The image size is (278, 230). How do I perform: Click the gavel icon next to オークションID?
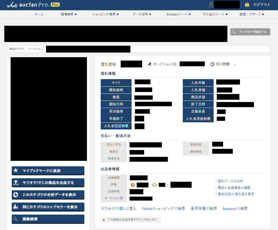[150, 64]
